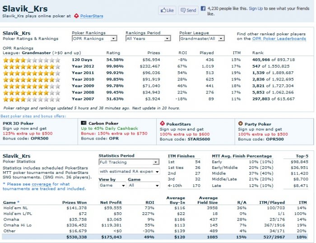The height and width of the screenshot is (243, 316).
Task: Click the star rating for Year 2012
Action: coord(32,66)
